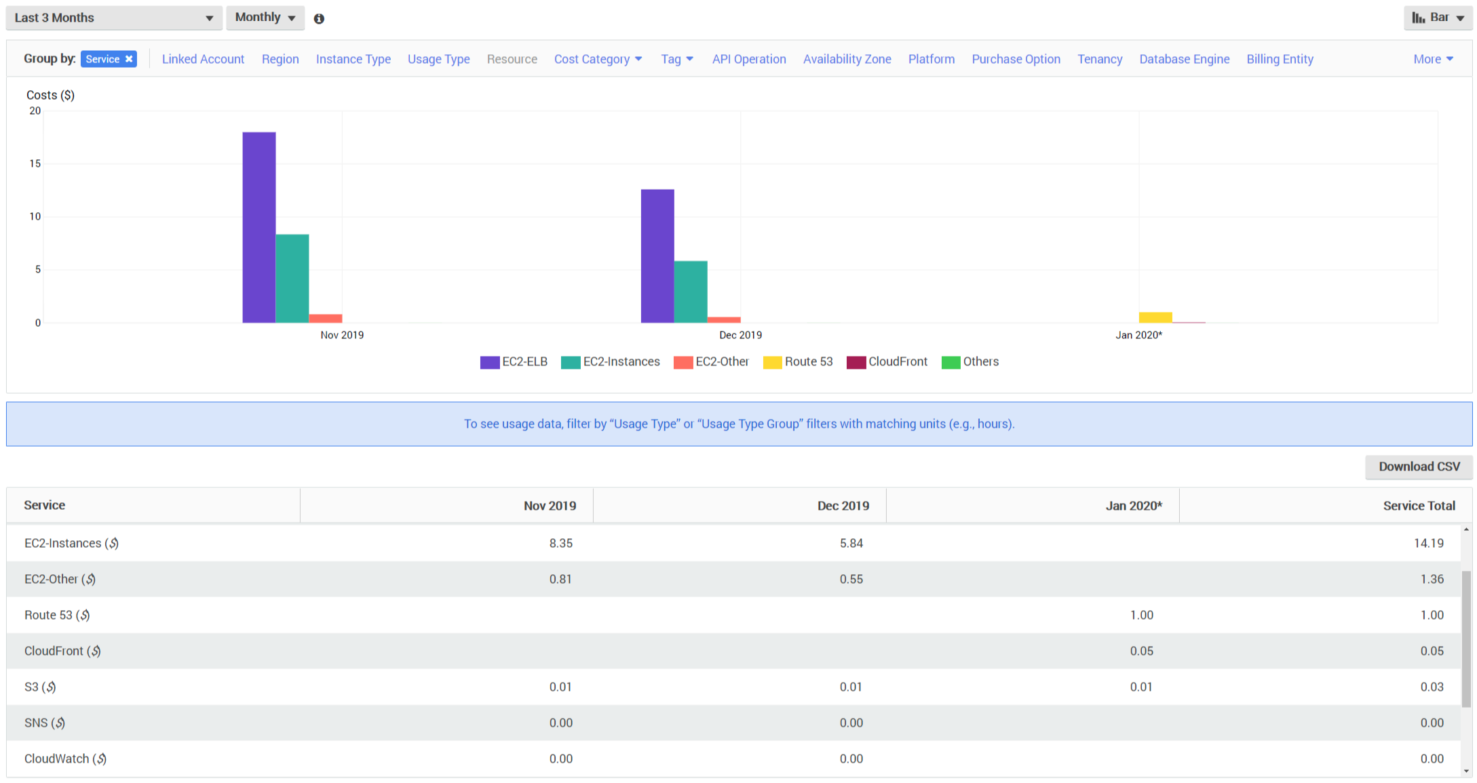Open the Monthly granularity dropdown
1477x783 pixels.
pyautogui.click(x=265, y=18)
